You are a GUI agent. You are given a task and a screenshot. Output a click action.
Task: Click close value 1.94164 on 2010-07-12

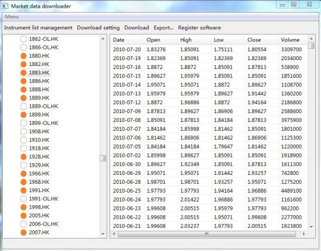[x=257, y=102]
